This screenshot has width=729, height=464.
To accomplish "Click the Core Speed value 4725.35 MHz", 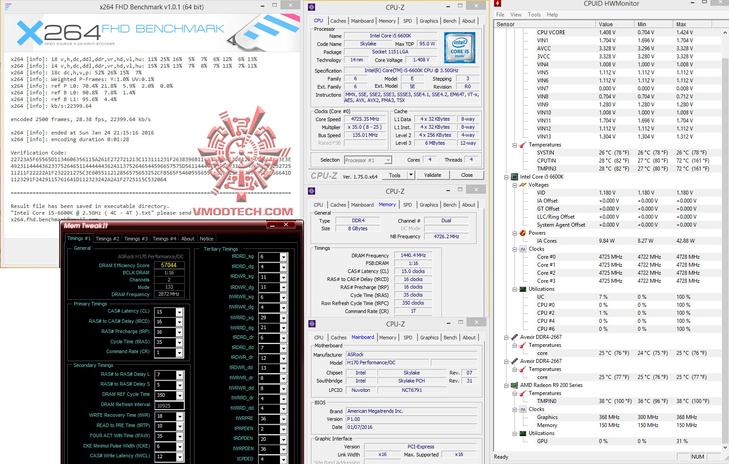I will coord(365,119).
